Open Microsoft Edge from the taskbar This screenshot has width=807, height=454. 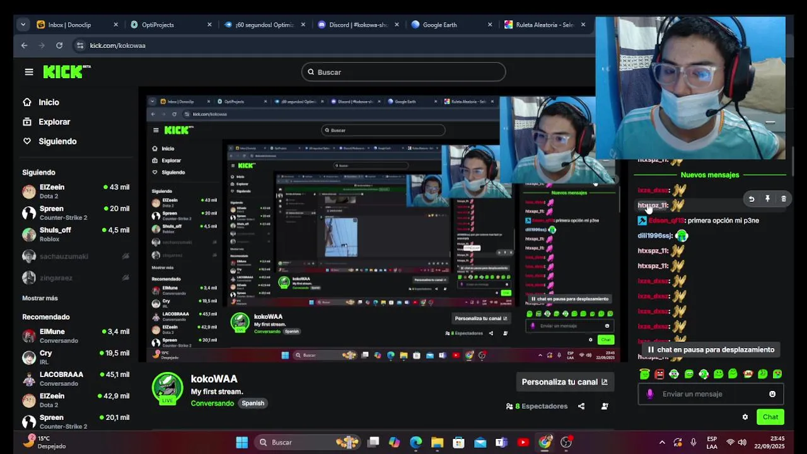[x=416, y=442]
